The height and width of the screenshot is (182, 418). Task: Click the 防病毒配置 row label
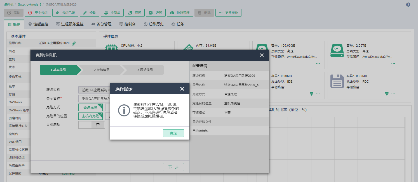click(x=17, y=166)
